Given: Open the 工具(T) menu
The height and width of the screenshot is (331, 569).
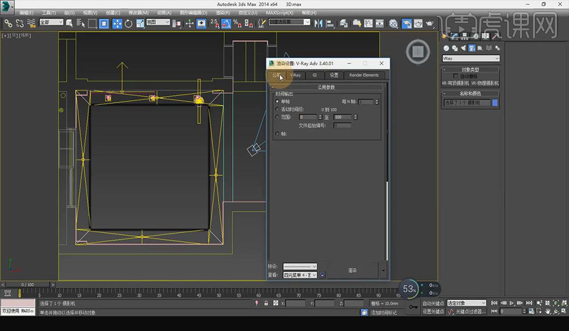Looking at the screenshot, I should click(x=49, y=13).
